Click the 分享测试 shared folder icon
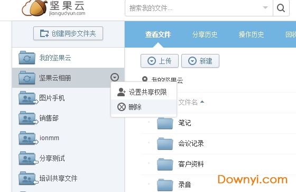 (28, 158)
